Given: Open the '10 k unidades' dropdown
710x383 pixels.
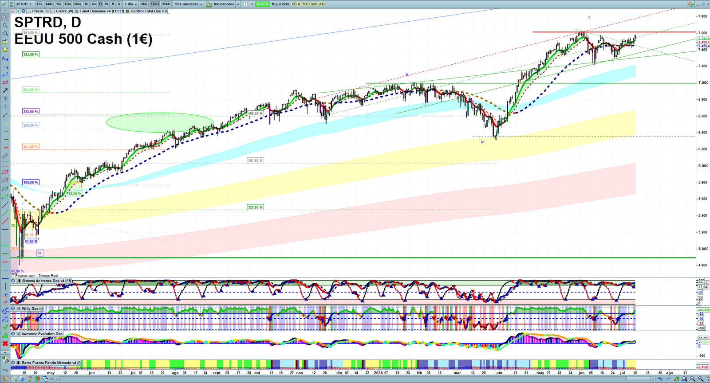Looking at the screenshot, I should [189, 4].
